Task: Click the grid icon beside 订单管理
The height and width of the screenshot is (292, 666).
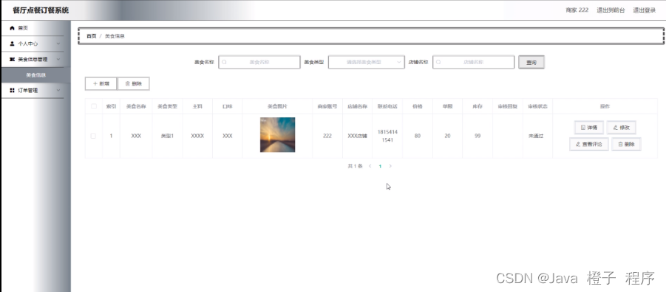Action: click(x=12, y=90)
